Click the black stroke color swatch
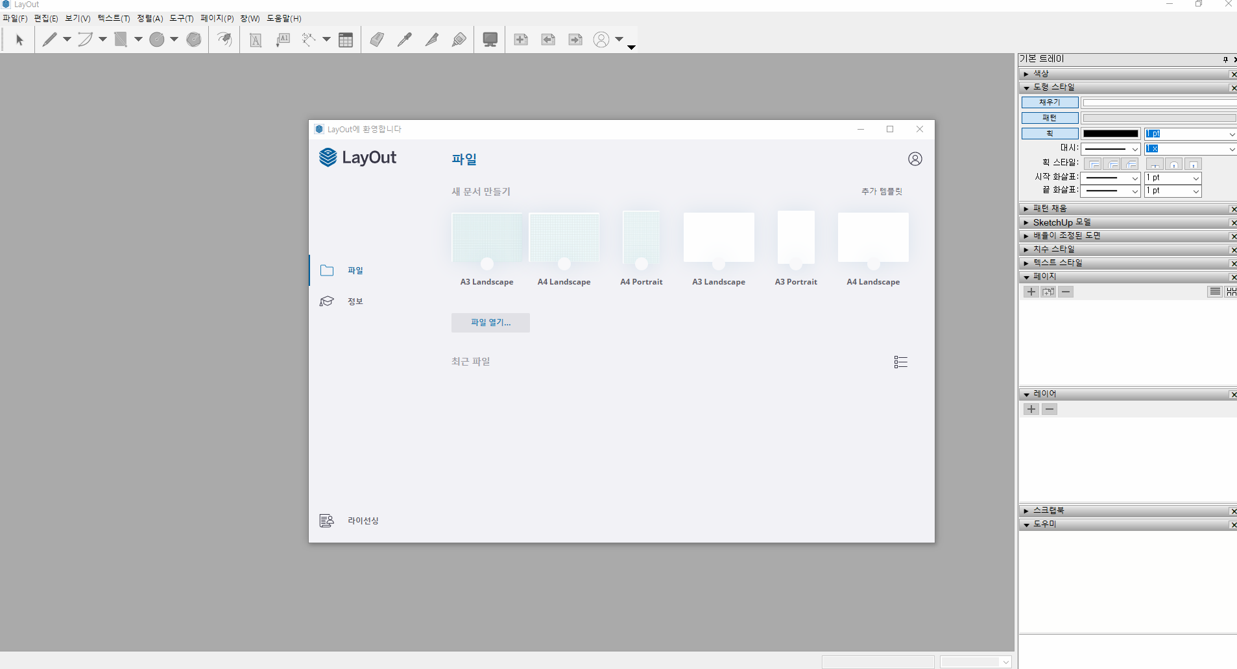The image size is (1237, 669). (x=1111, y=134)
